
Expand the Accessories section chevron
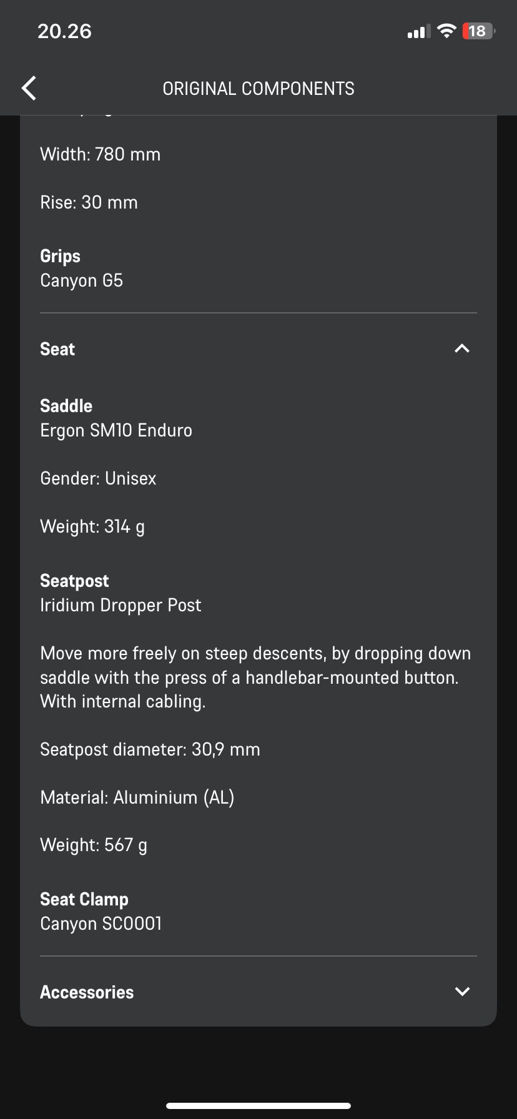tap(462, 992)
